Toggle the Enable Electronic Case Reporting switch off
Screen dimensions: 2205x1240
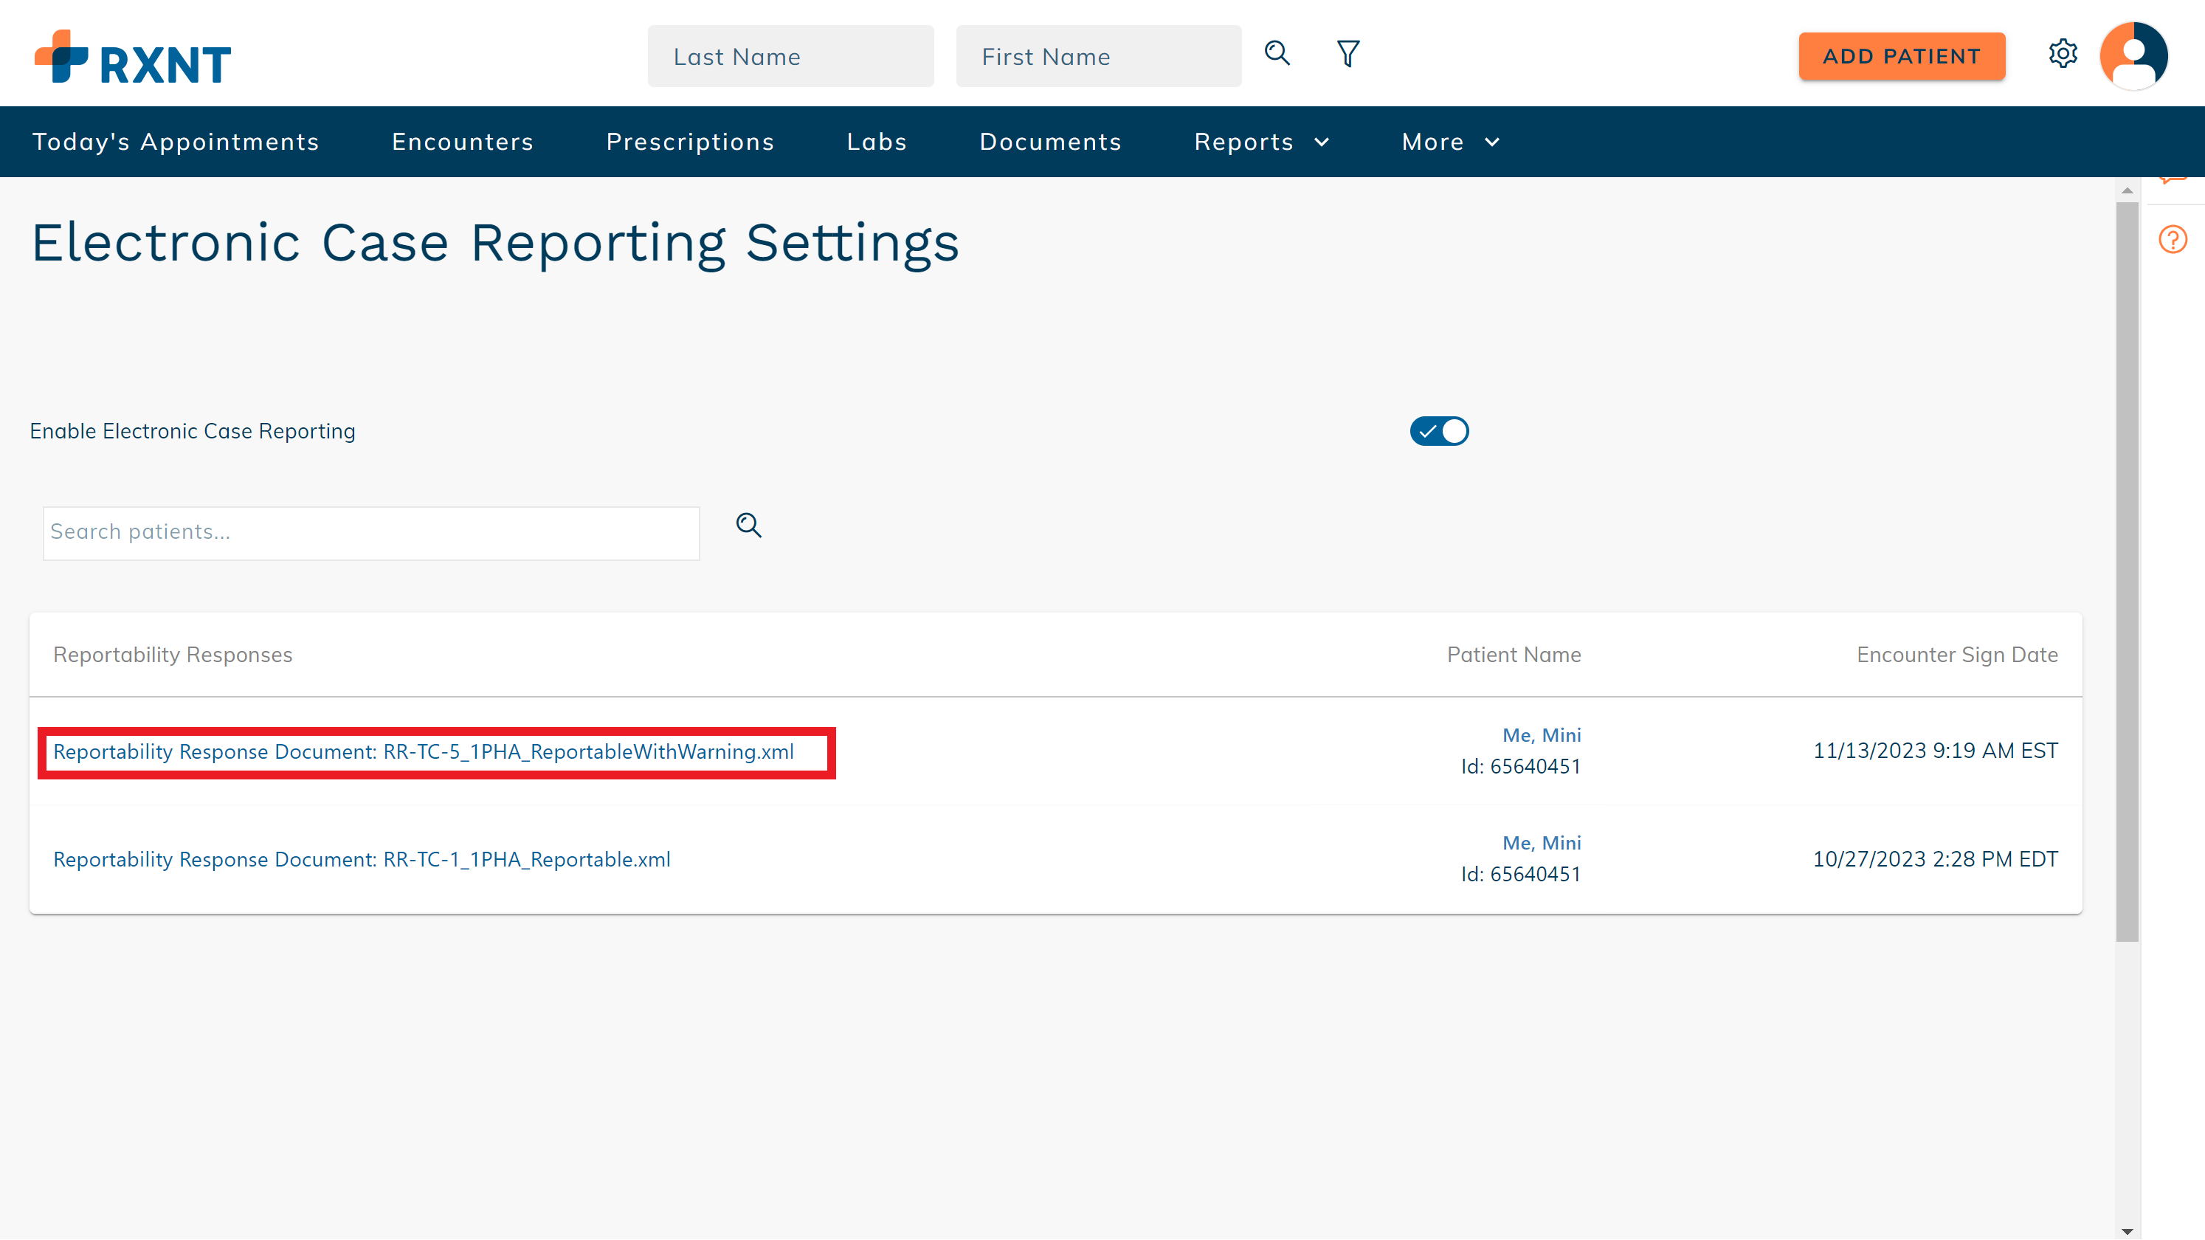[x=1439, y=431]
